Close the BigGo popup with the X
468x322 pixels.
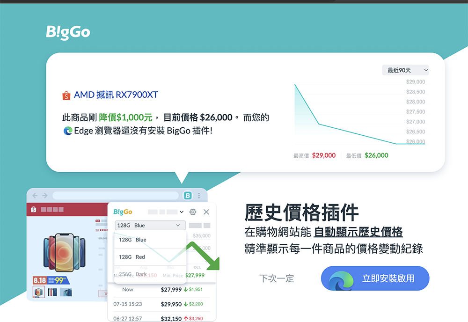206,212
